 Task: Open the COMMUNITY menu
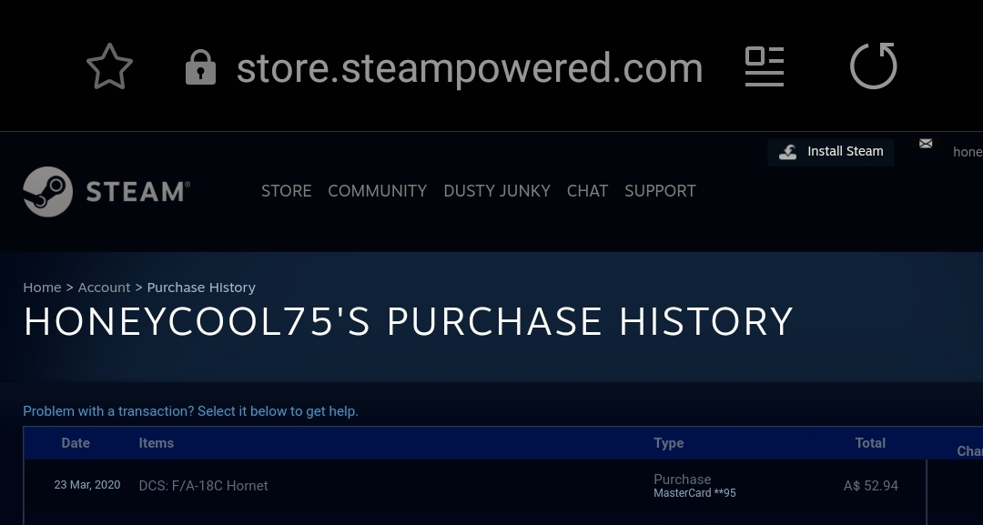pos(378,191)
